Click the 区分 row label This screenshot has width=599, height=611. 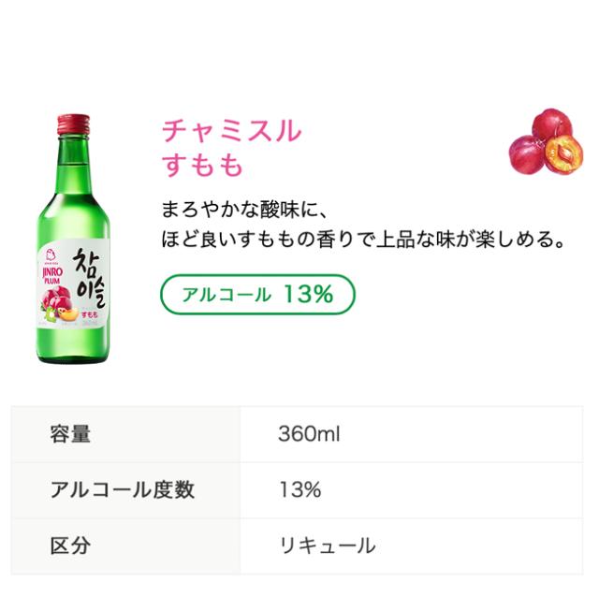pyautogui.click(x=71, y=546)
